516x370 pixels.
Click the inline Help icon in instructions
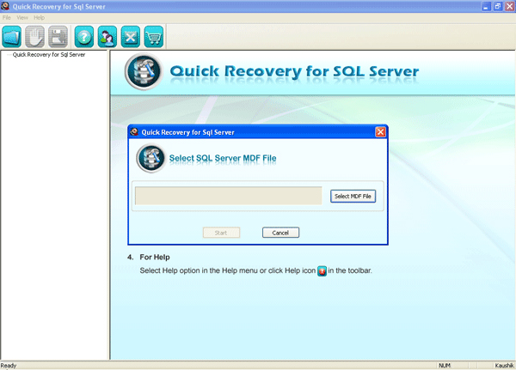pyautogui.click(x=322, y=271)
